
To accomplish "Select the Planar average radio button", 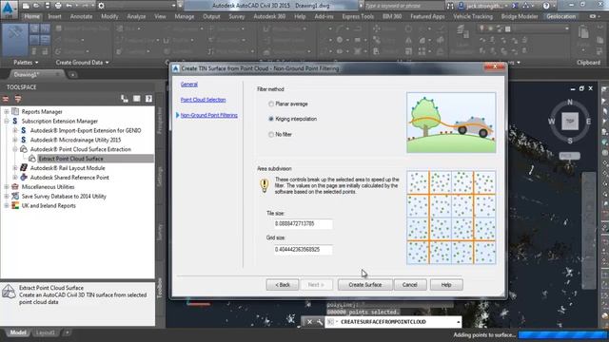I will point(271,104).
